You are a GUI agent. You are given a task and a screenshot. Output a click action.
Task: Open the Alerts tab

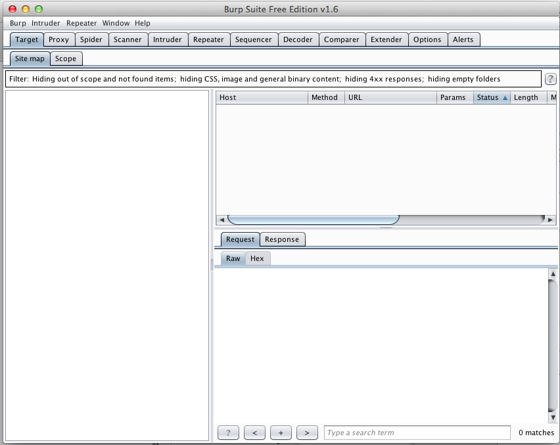tap(463, 39)
